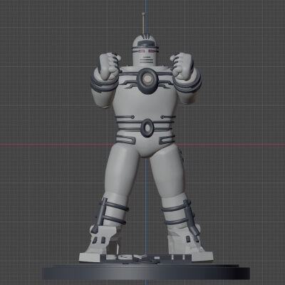The width and height of the screenshot is (285, 285).
Task: Click the robot's oval belt buckle
Action: point(147,128)
